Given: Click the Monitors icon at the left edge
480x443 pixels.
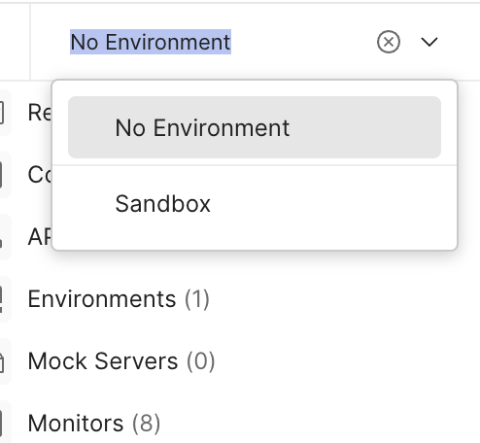Looking at the screenshot, I should (x=3, y=423).
